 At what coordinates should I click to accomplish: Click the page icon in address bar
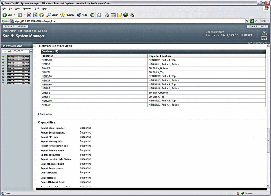tap(12, 21)
